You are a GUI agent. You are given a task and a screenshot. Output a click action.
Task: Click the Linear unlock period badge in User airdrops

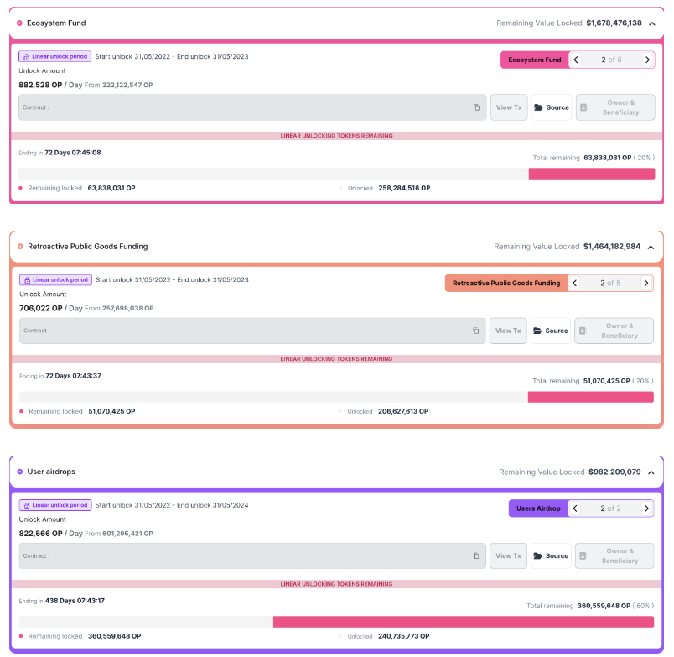point(55,505)
